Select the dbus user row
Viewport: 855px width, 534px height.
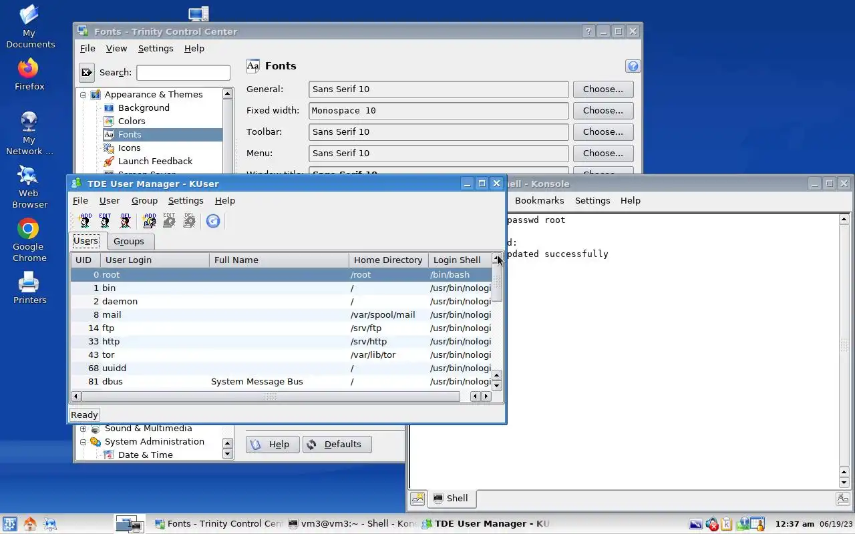coord(281,381)
